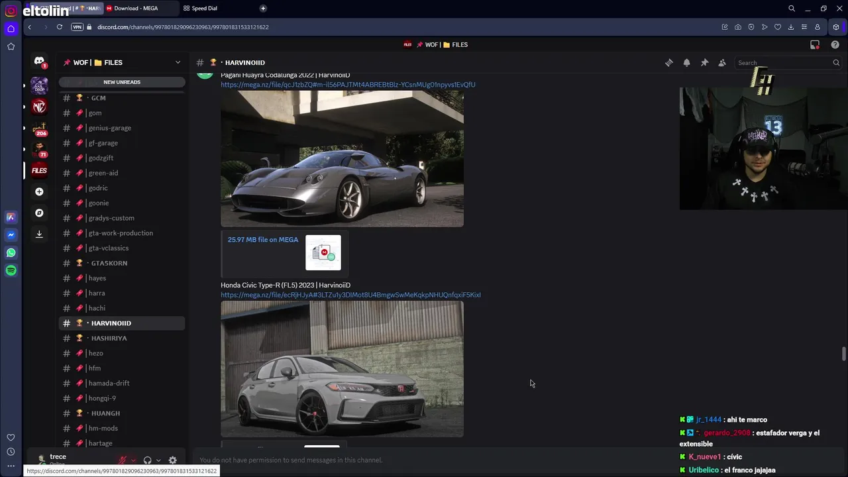Enlarge the Honda Civic Type-R image
Screen dimensions: 848x477
tap(342, 369)
